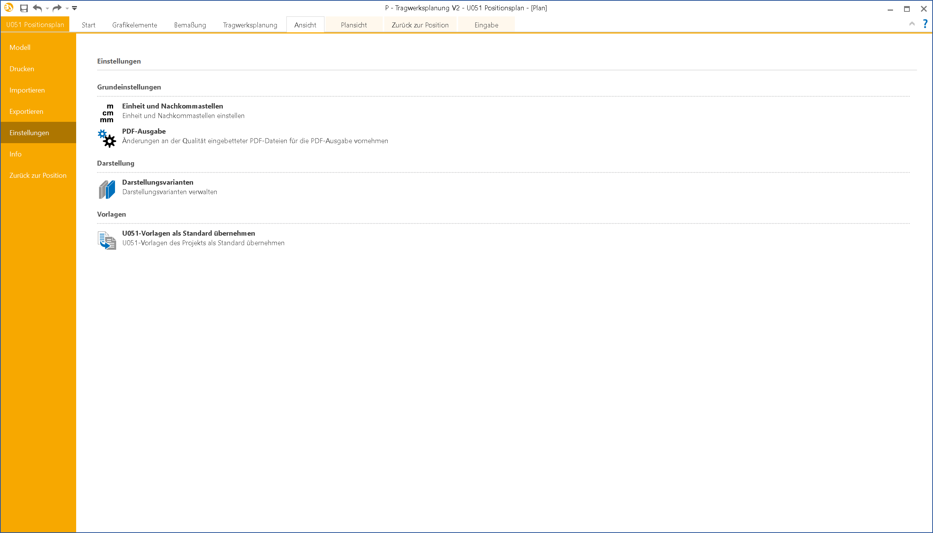Screen dimensions: 933x533
Task: Open Einheit und Nachkommastellen settings
Action: click(x=173, y=106)
